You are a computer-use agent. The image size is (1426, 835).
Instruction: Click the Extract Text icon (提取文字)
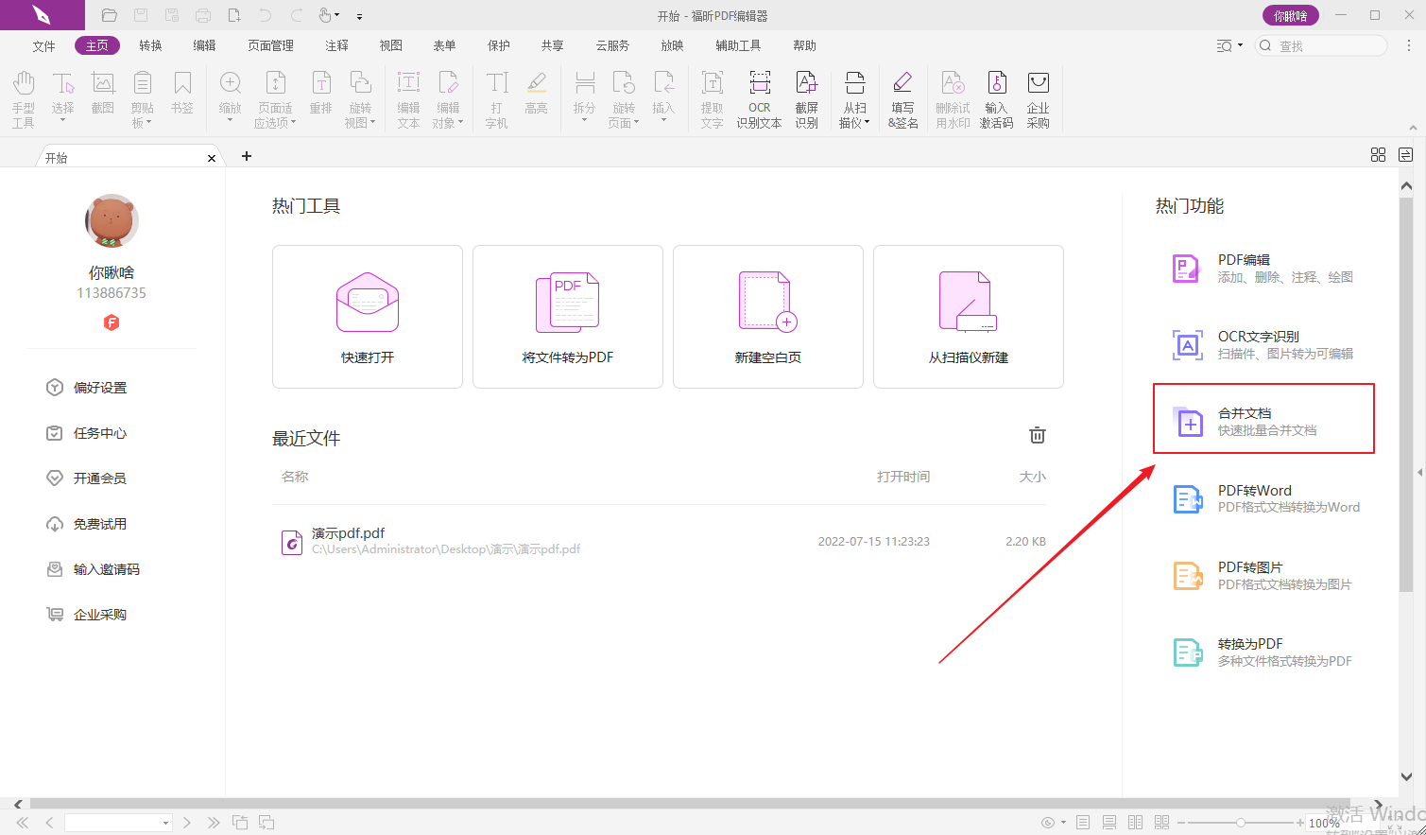coord(713,98)
